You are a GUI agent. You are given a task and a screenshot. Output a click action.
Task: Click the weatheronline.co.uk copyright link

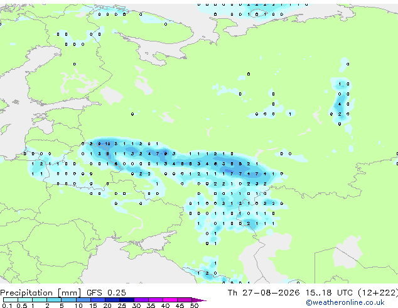pyautogui.click(x=345, y=302)
